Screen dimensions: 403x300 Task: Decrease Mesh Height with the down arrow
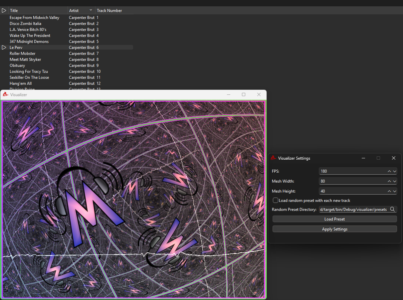point(395,191)
